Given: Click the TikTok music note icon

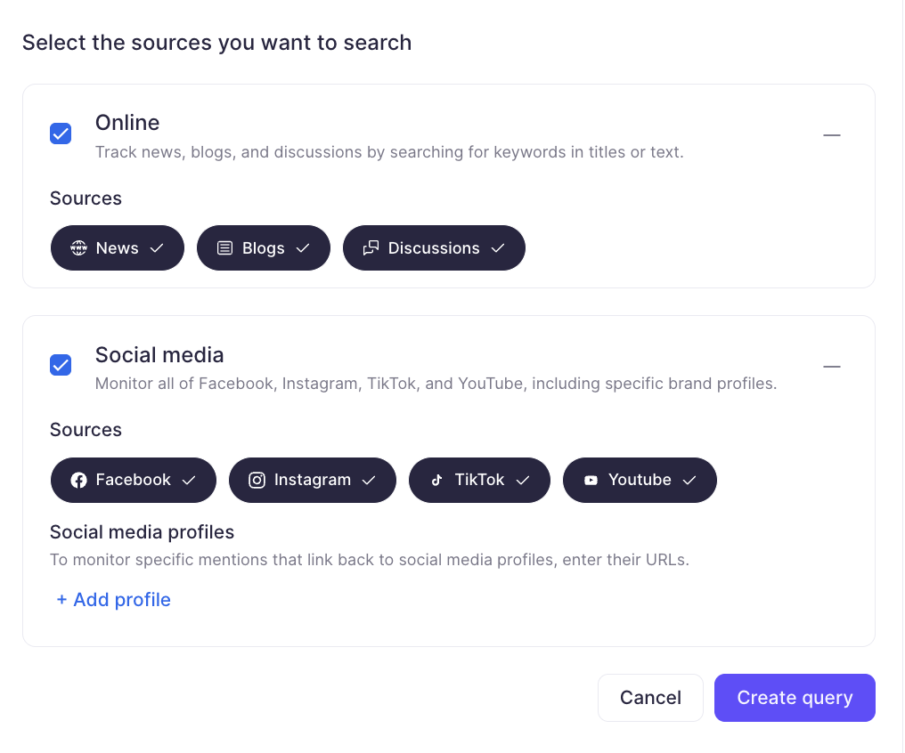Looking at the screenshot, I should click(437, 480).
